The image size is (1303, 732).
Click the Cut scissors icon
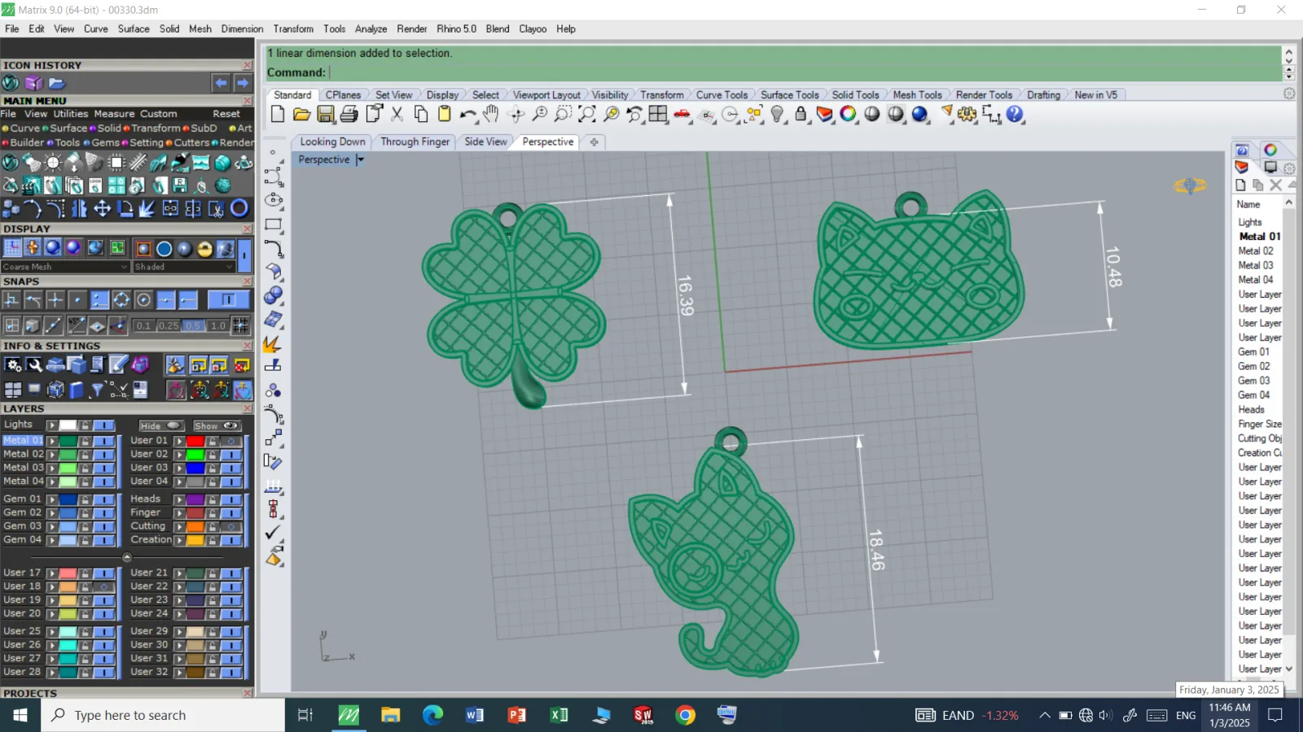(x=397, y=115)
